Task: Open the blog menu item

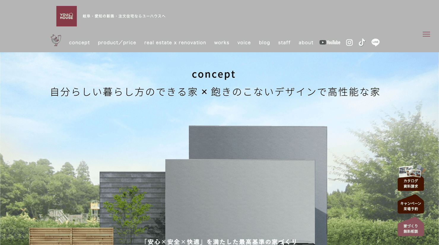Action: click(264, 43)
